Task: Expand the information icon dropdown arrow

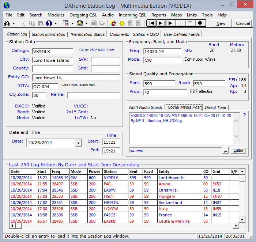Action: [56, 23]
